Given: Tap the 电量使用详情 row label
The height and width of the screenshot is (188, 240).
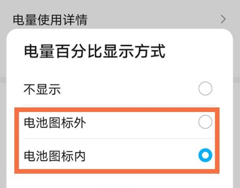Looking at the screenshot, I should pyautogui.click(x=50, y=19).
